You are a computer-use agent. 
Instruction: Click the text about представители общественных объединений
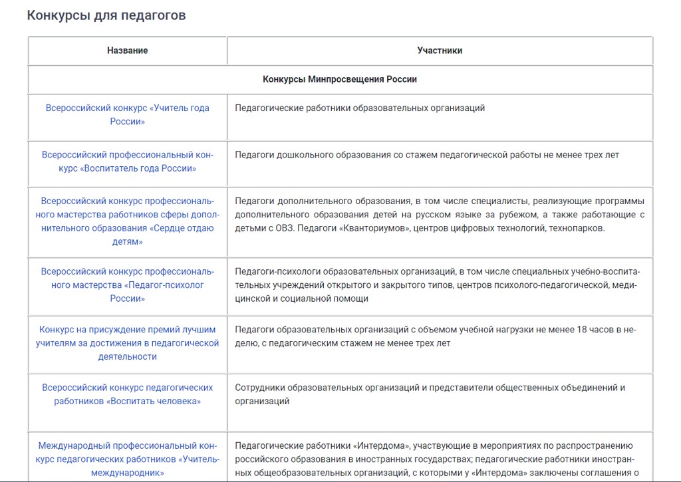pyautogui.click(x=430, y=394)
